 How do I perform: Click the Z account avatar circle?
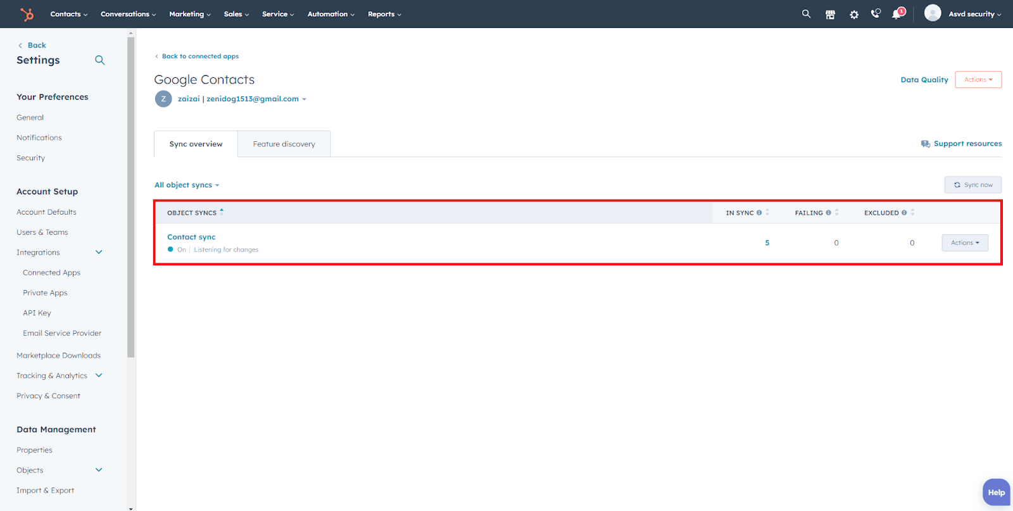(163, 99)
